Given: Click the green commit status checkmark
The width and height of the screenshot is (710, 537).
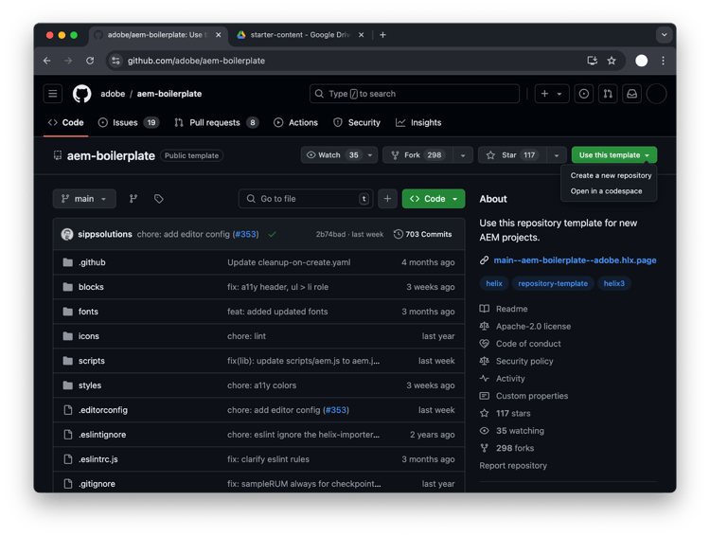Looking at the screenshot, I should (x=272, y=234).
